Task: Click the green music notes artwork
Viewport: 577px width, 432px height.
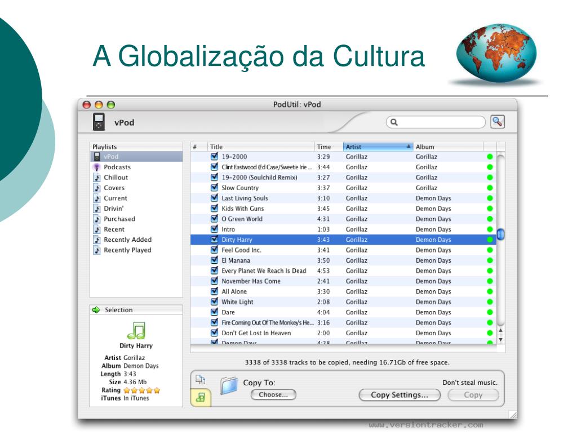Action: 136,330
